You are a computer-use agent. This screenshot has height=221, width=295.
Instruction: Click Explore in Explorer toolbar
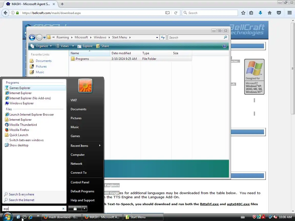(x=85, y=46)
